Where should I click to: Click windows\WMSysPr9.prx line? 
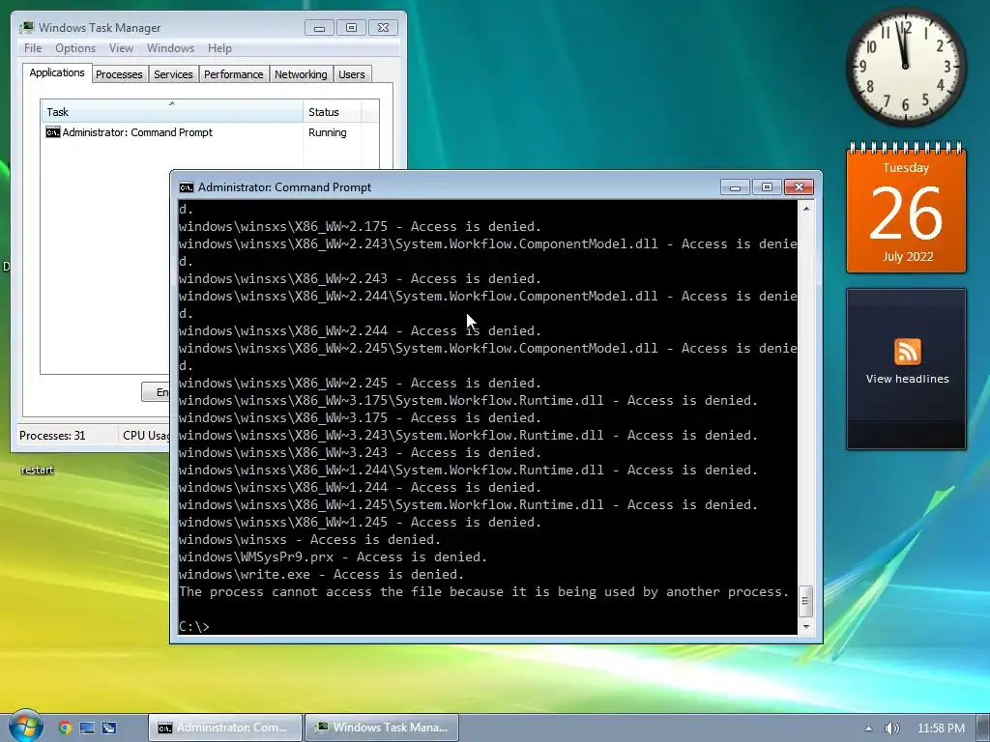tap(333, 557)
